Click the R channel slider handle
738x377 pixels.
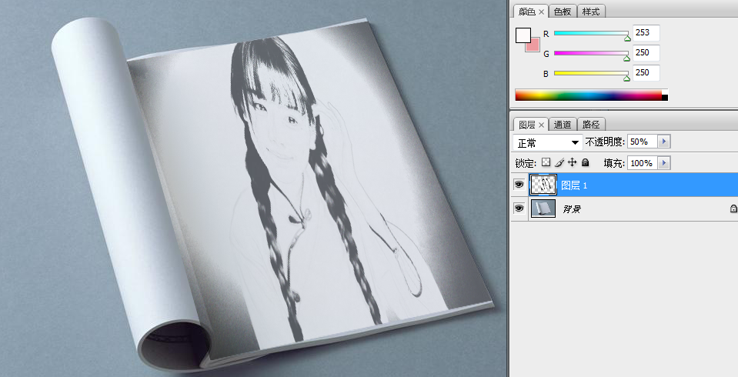tap(627, 38)
